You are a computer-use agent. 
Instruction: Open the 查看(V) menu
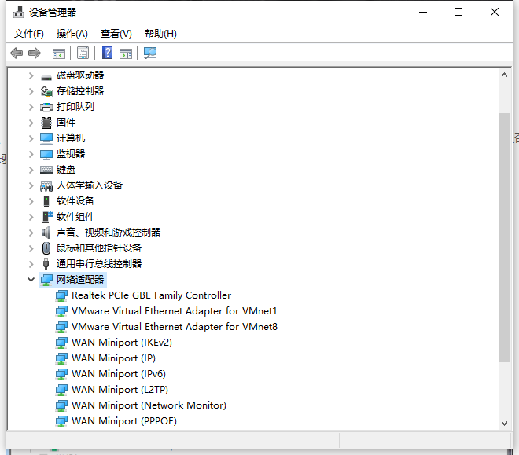(116, 34)
